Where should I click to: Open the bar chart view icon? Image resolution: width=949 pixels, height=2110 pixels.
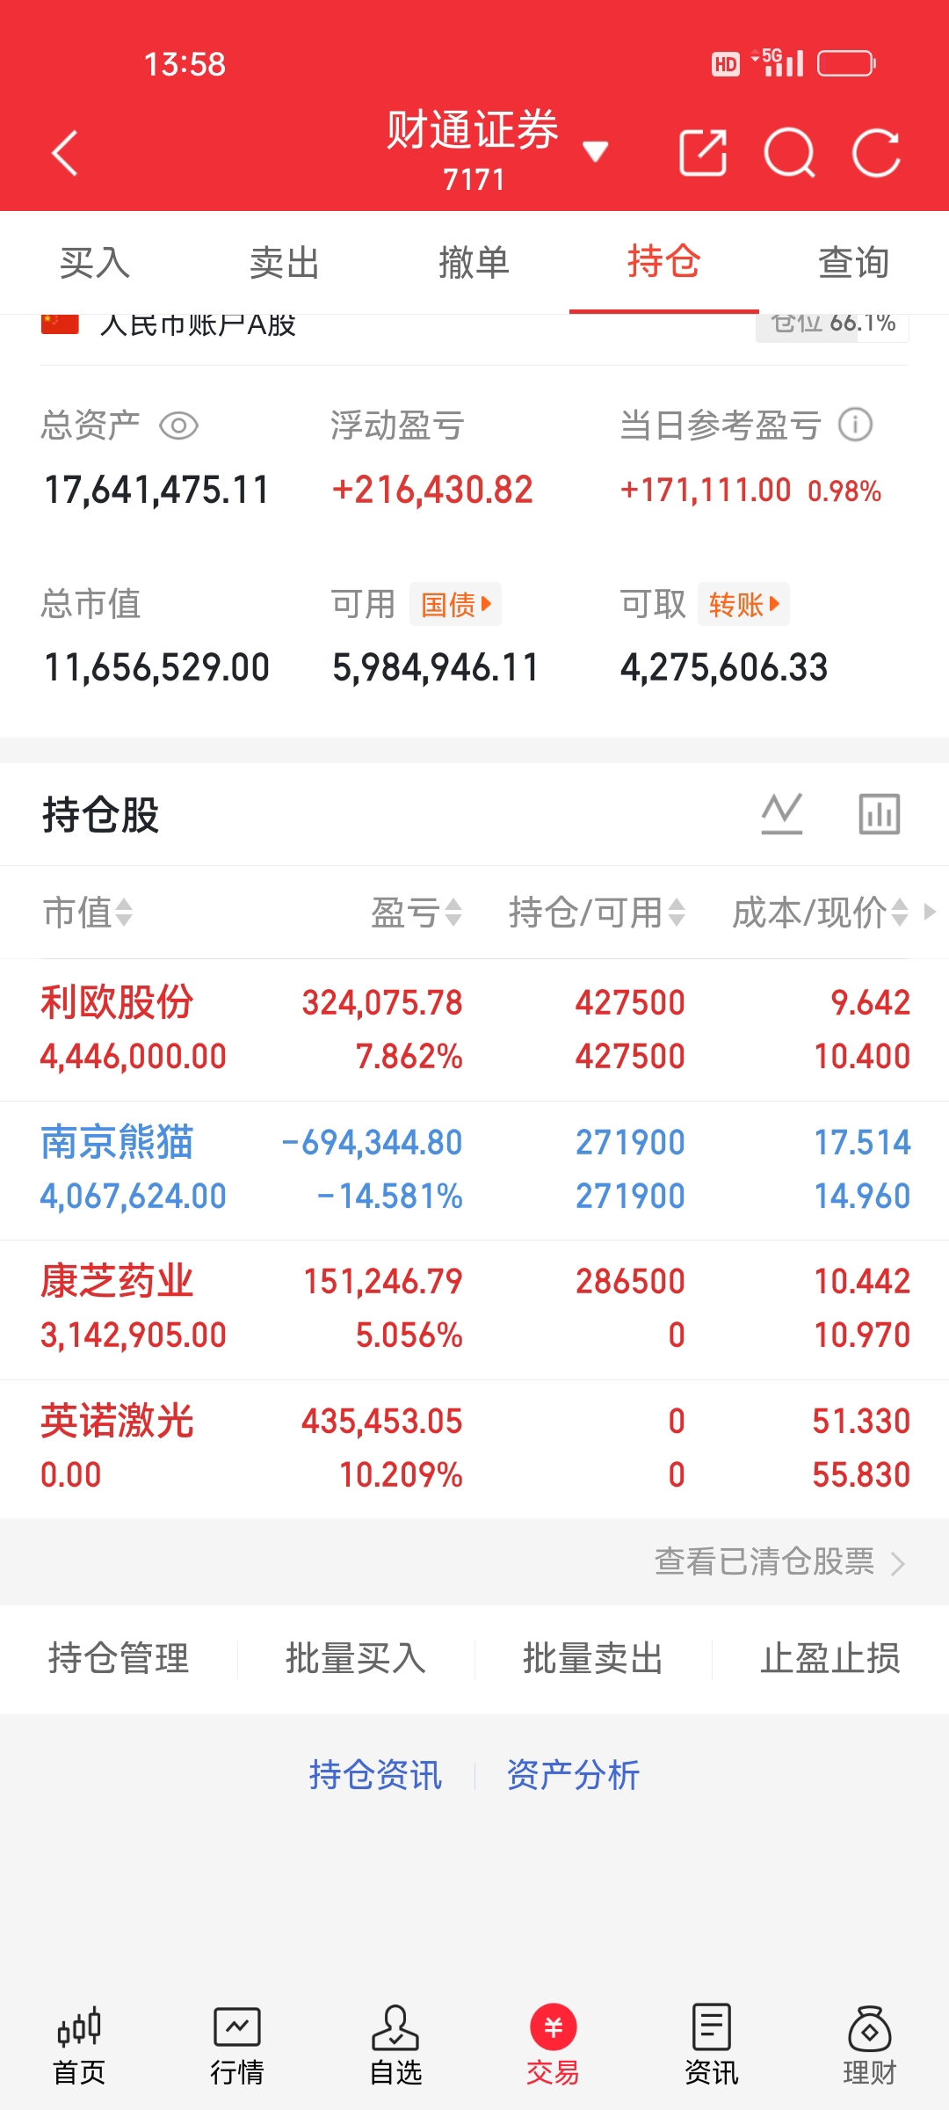(x=879, y=813)
